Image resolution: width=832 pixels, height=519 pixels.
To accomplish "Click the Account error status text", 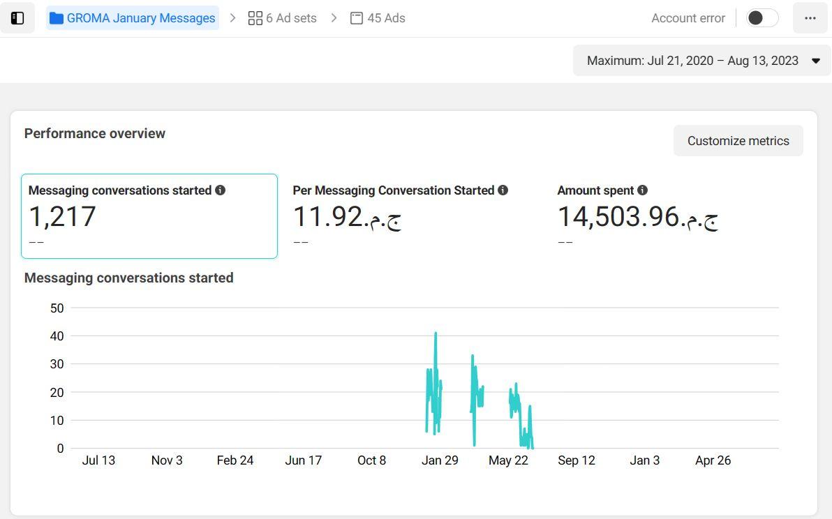I will tap(688, 18).
